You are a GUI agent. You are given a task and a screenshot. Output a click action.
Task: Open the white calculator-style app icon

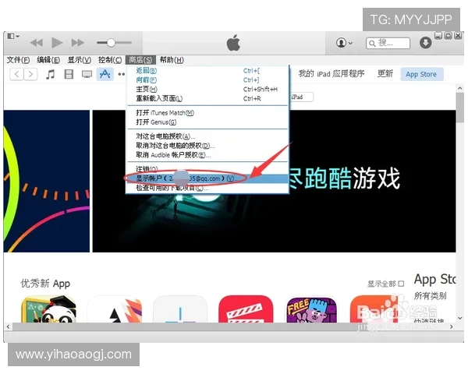180,309
